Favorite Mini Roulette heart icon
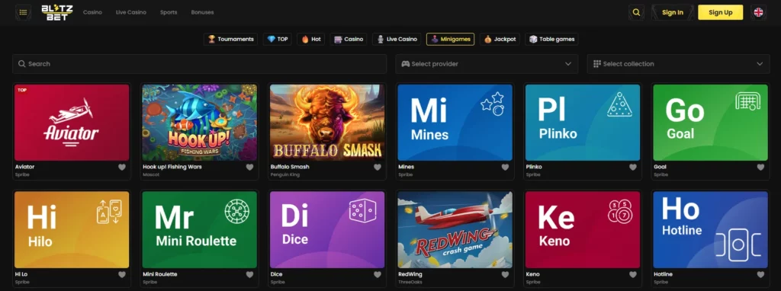781x291 pixels. (249, 274)
